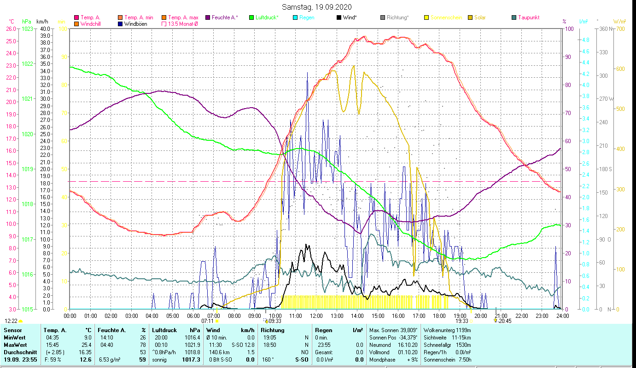Click the hollow 13.5 Monat-Ø legend box

pos(164,24)
